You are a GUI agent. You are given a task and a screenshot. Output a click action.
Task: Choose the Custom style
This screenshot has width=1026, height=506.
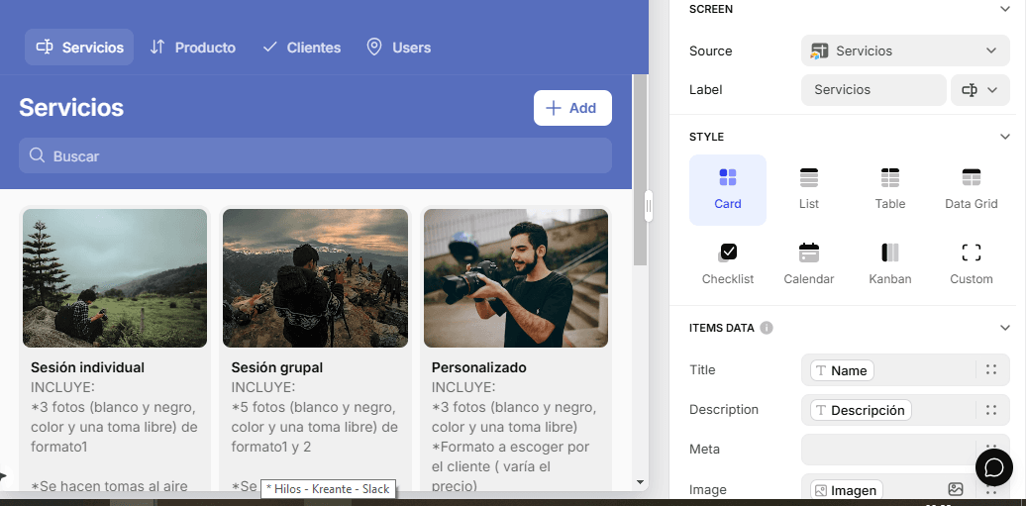(971, 264)
